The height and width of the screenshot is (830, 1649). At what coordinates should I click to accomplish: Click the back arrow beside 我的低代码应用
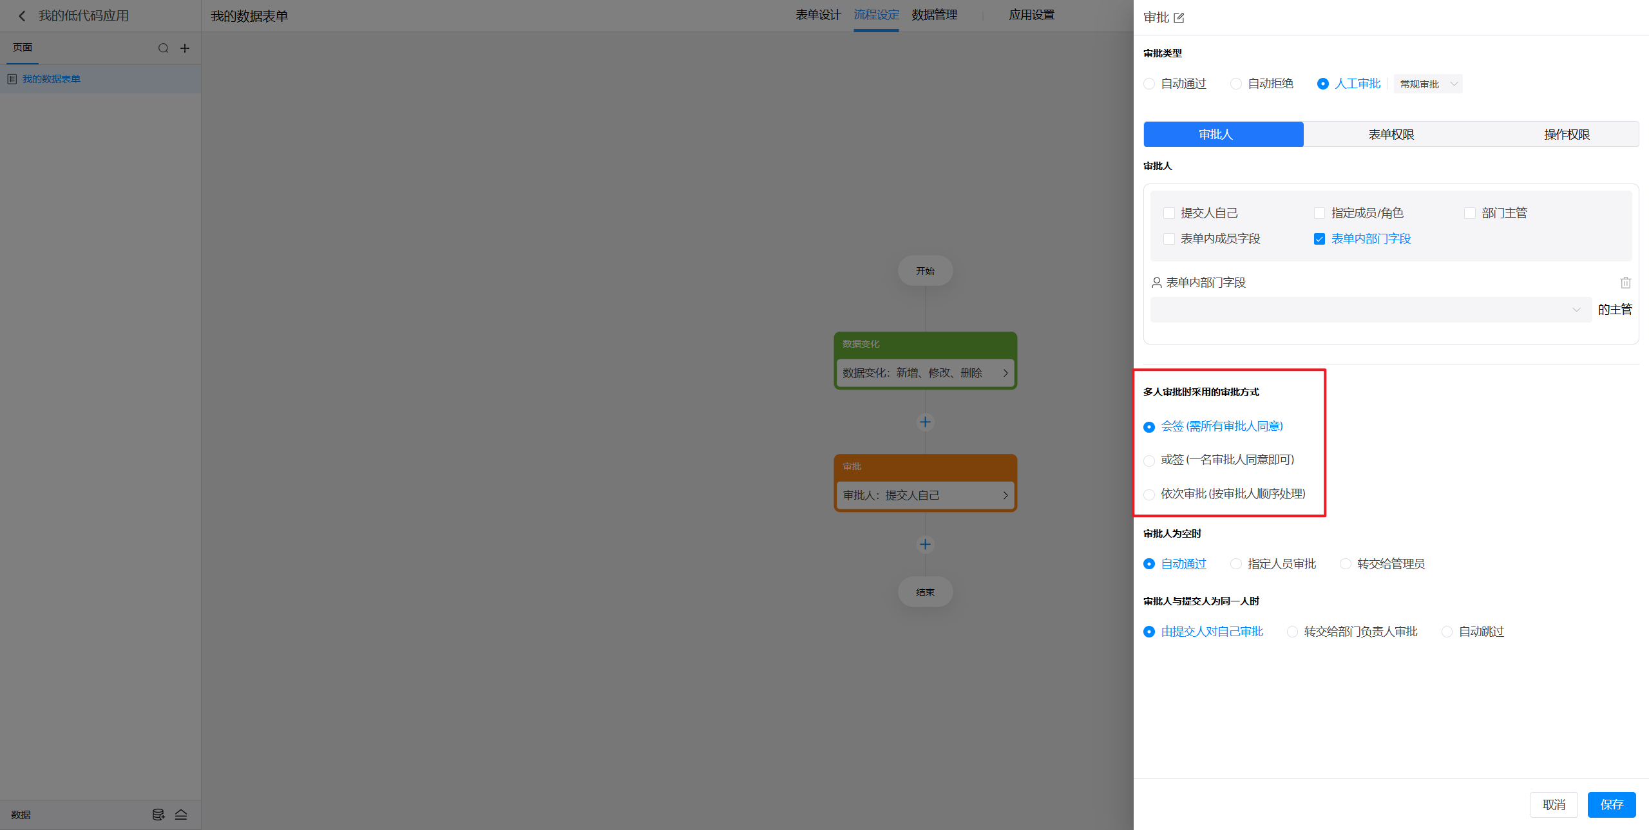(23, 16)
